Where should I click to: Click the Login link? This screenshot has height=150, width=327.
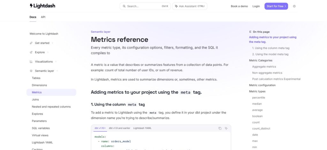pos(256,6)
